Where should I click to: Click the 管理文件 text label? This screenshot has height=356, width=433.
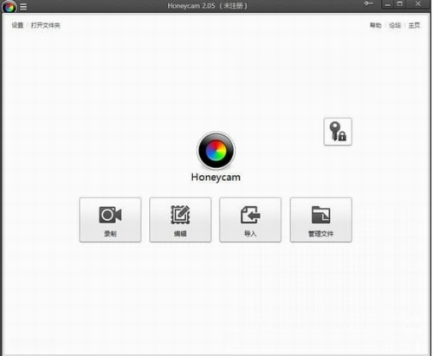tap(320, 234)
